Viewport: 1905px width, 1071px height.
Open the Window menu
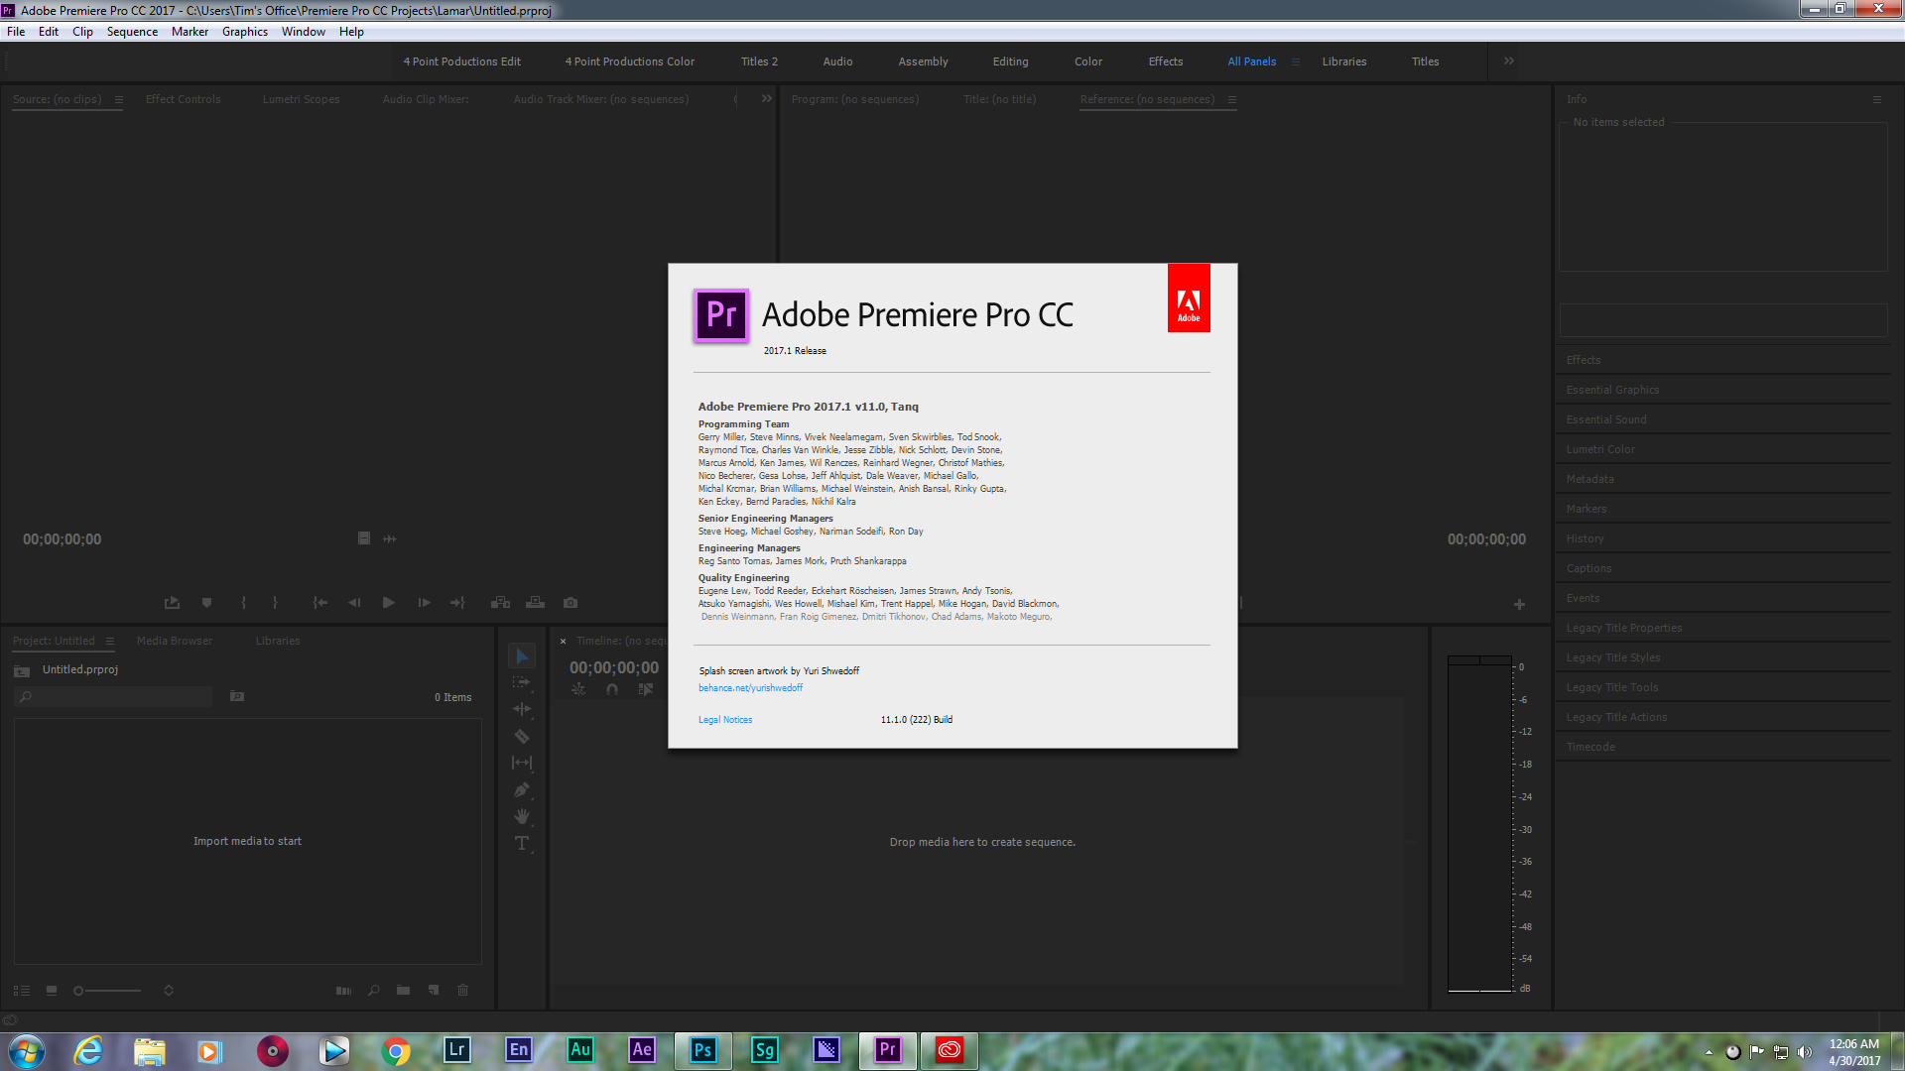click(x=304, y=32)
